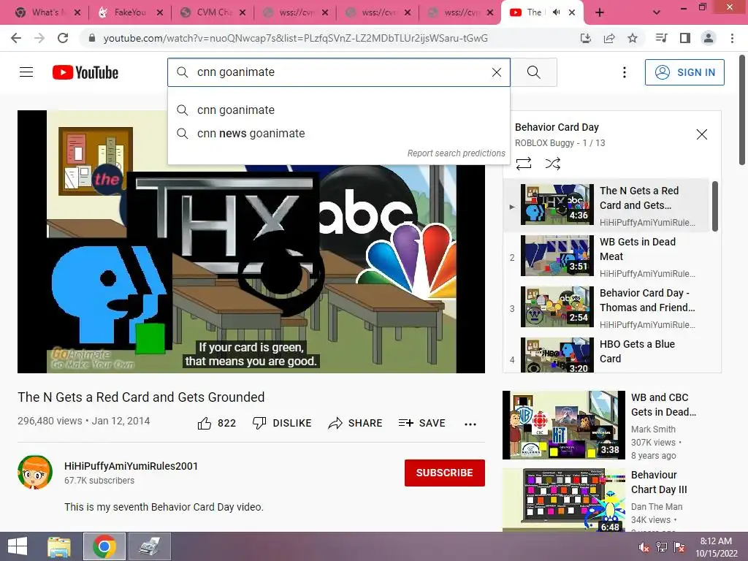The height and width of the screenshot is (561, 748).
Task: Close the Behavior Card Day playlist panel
Action: (701, 134)
